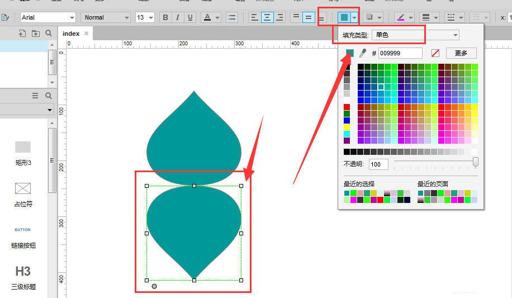Align text to the right

point(279,17)
